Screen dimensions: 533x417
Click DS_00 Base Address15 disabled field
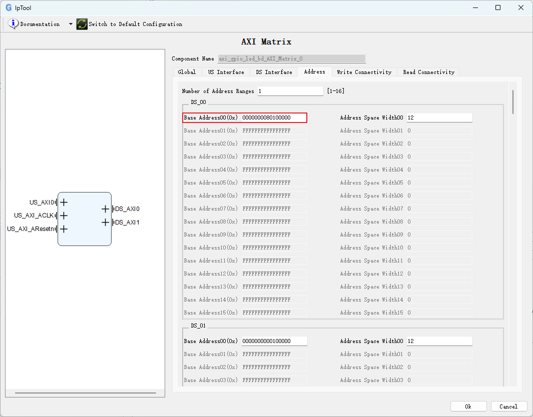tap(274, 312)
